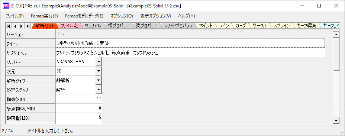Expand the 次元 dropdown arrow

(99, 71)
